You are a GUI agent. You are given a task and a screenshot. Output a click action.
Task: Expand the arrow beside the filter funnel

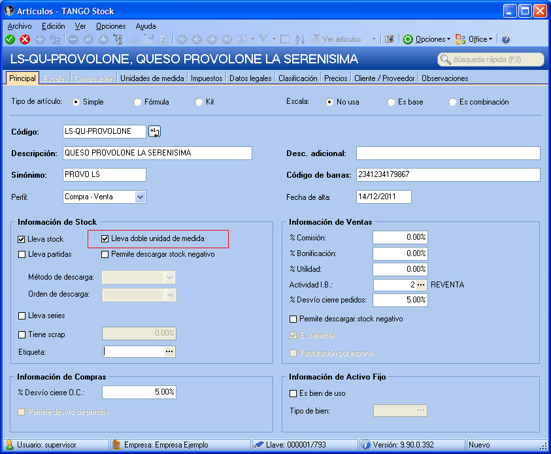click(274, 39)
